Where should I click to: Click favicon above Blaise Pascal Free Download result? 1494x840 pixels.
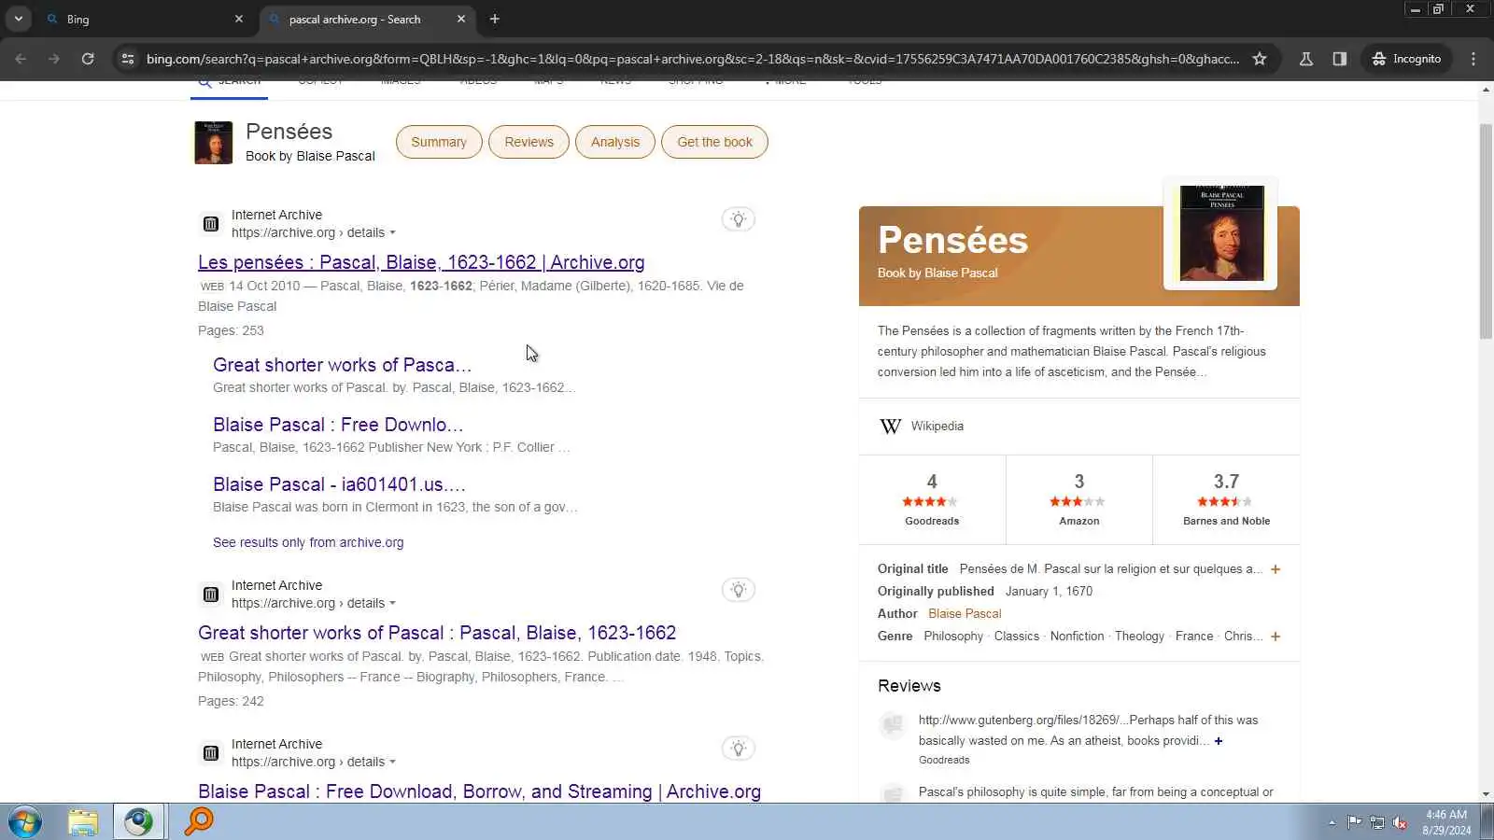click(211, 753)
